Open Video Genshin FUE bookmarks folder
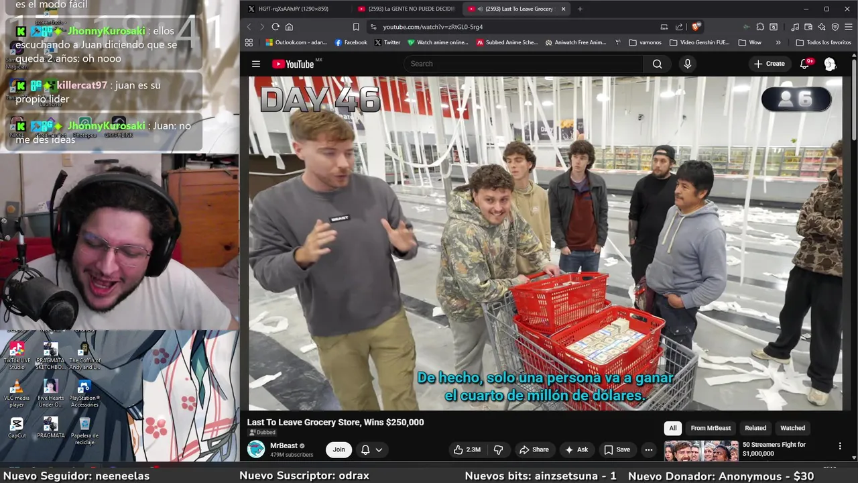 click(x=699, y=42)
